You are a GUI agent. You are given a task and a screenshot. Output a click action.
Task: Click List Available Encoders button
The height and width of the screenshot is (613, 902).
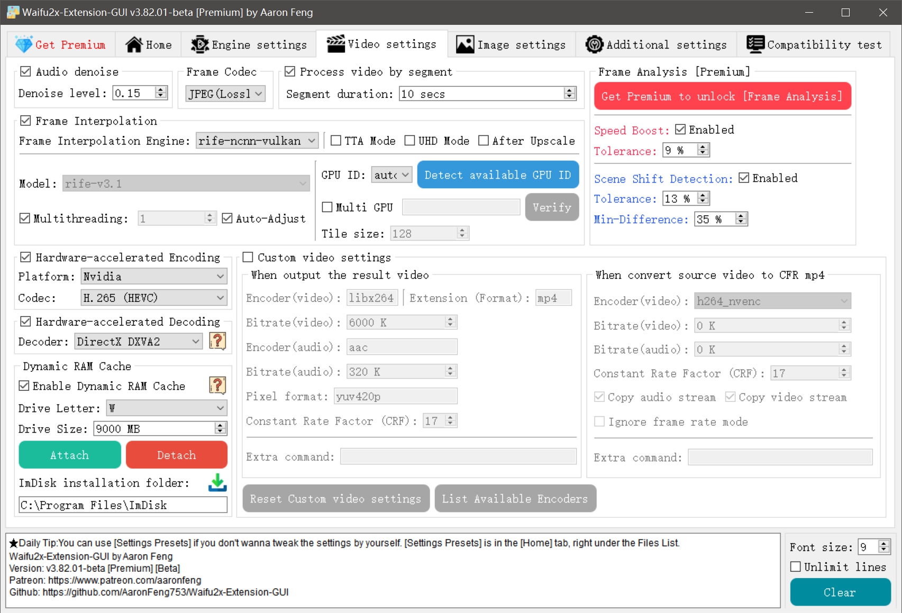(515, 498)
